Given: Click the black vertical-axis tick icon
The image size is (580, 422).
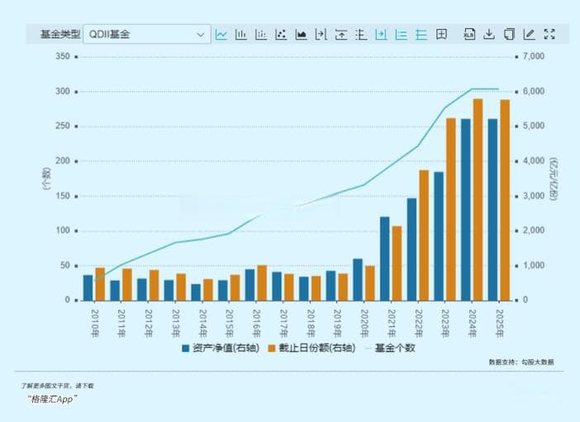Looking at the screenshot, I should (x=361, y=35).
